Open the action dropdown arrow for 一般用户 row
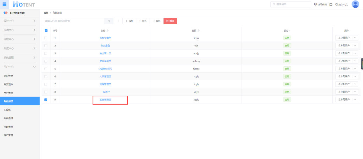 pyautogui.click(x=355, y=92)
